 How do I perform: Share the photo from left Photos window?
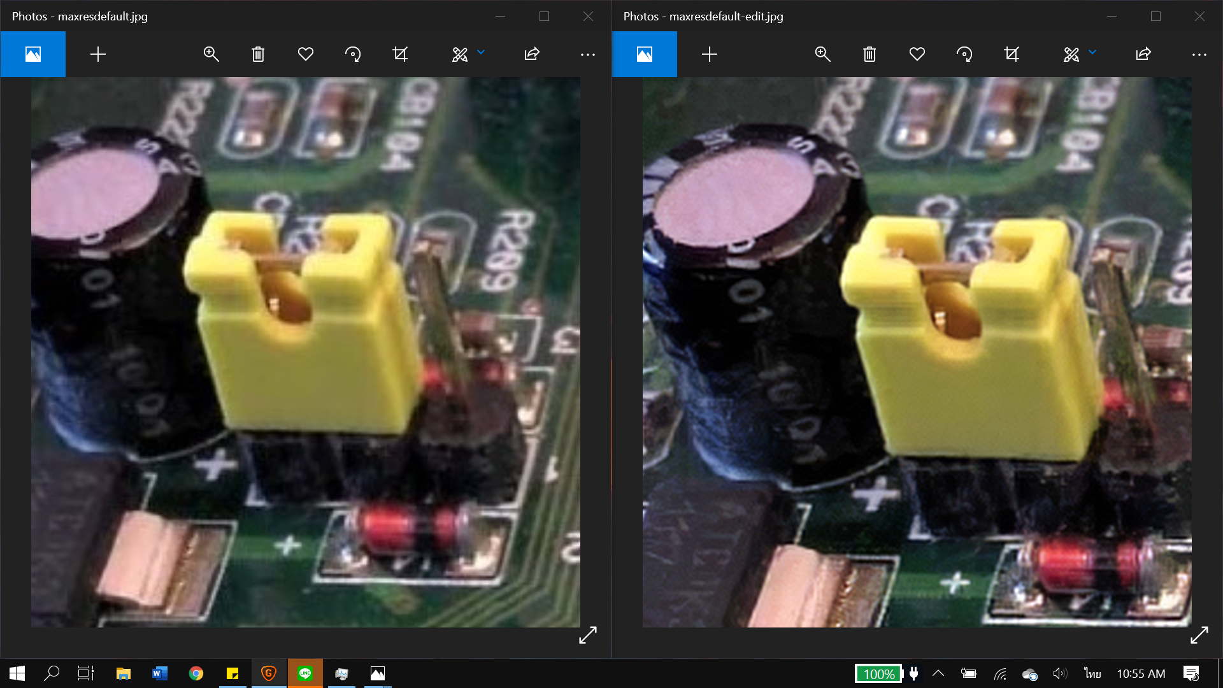point(532,54)
